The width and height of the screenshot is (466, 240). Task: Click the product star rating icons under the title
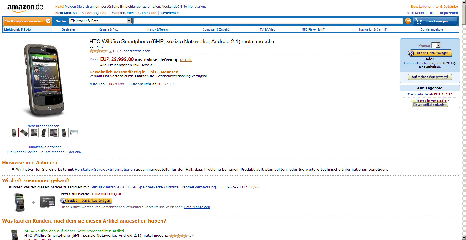(98, 51)
